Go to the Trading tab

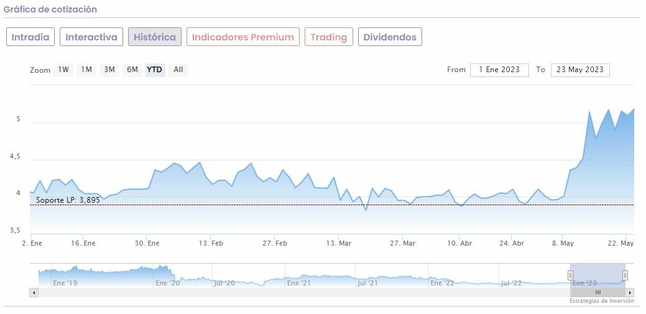point(328,37)
